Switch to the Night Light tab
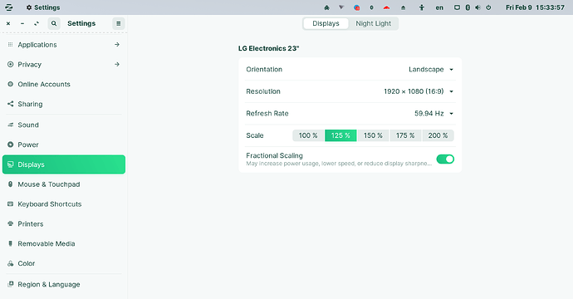 373,23
